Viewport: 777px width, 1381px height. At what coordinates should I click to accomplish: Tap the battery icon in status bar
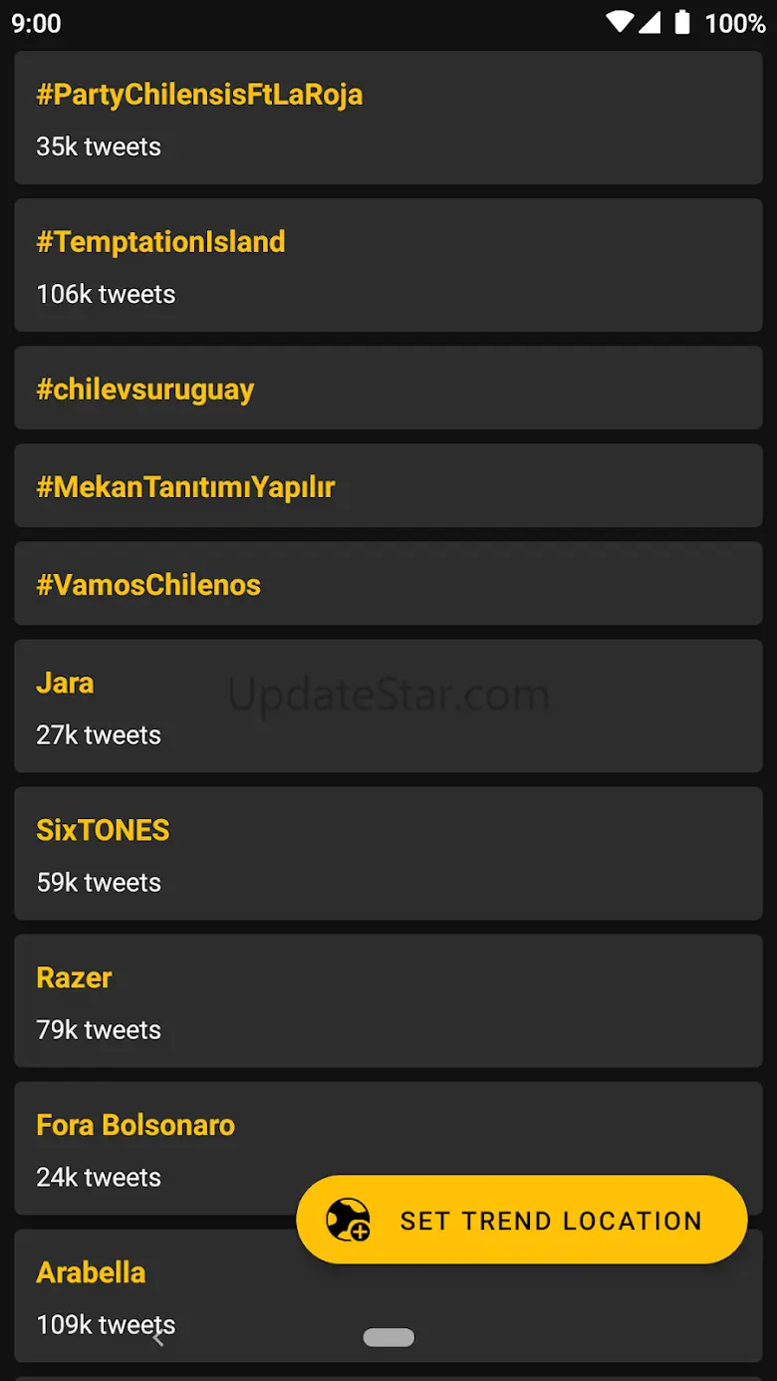click(682, 22)
